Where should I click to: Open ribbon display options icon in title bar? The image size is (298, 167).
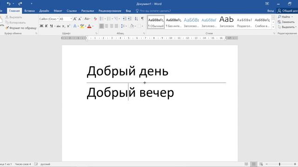(267, 4)
